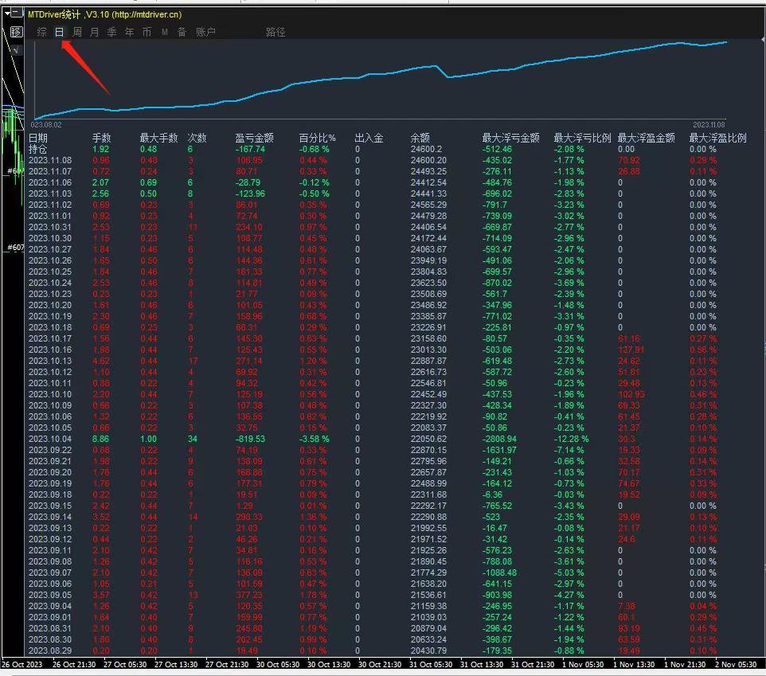Click the balance value 24441.33

(428, 194)
